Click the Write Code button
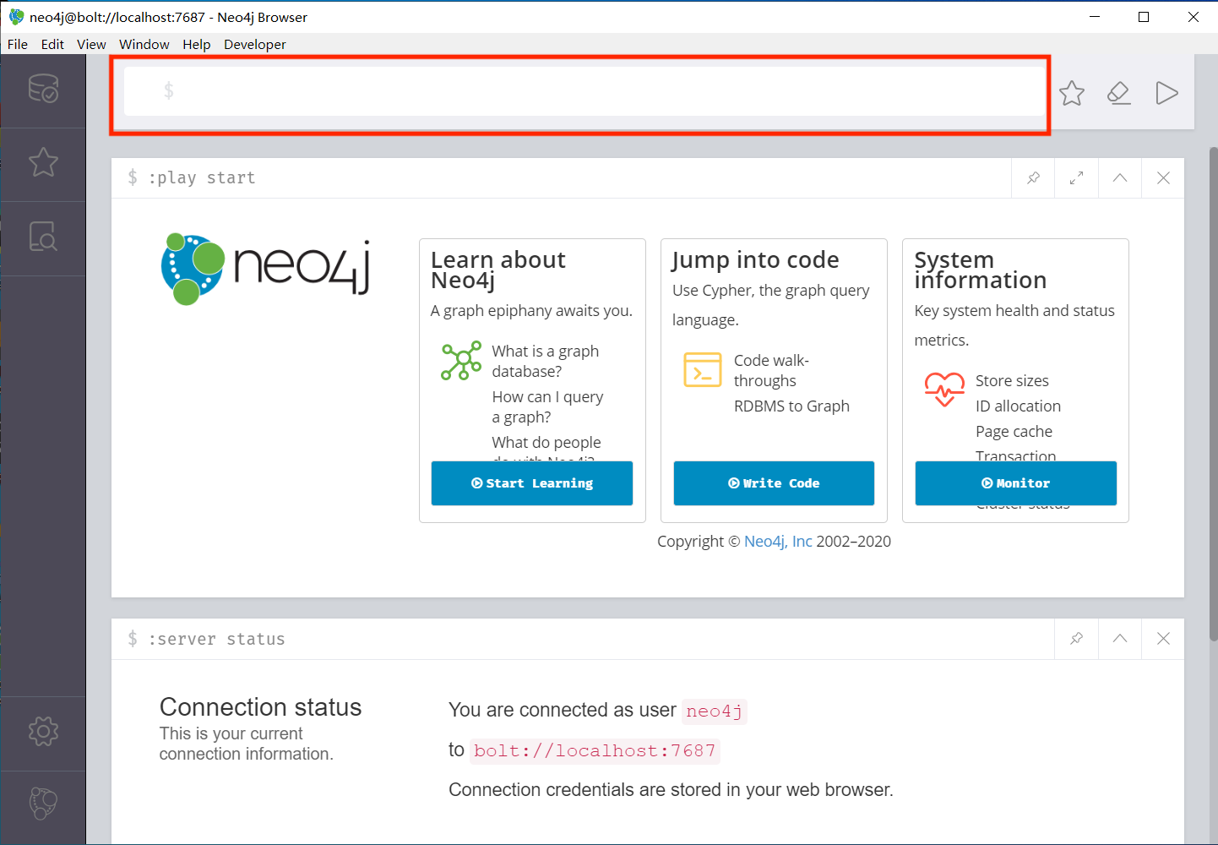The width and height of the screenshot is (1218, 845). (x=773, y=482)
